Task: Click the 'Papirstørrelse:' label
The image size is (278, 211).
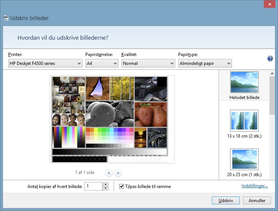Action: click(x=99, y=55)
